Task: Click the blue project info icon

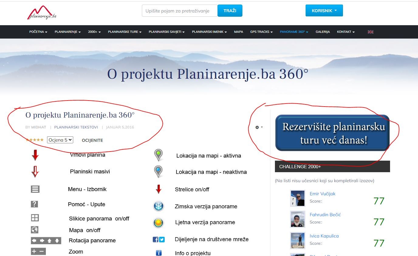Action: coord(158,253)
